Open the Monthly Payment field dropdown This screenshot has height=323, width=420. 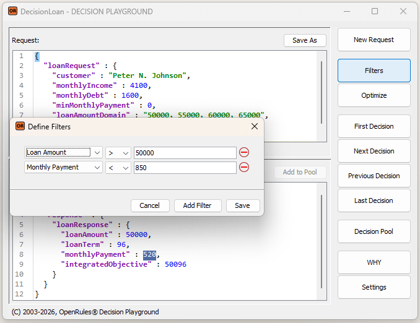63,167
